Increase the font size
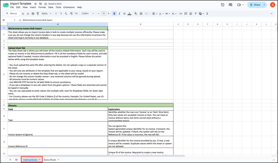Image resolution: width=278 pixels, height=163 pixels. 109,14
